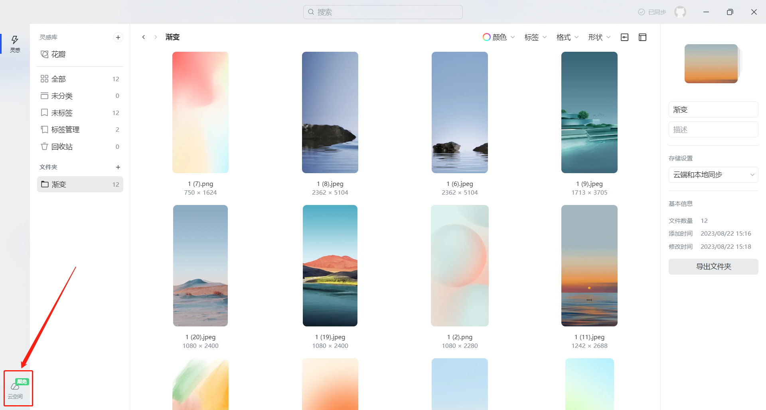Expand the 标签 filter dropdown
Screen dimensions: 766x410
click(535, 37)
